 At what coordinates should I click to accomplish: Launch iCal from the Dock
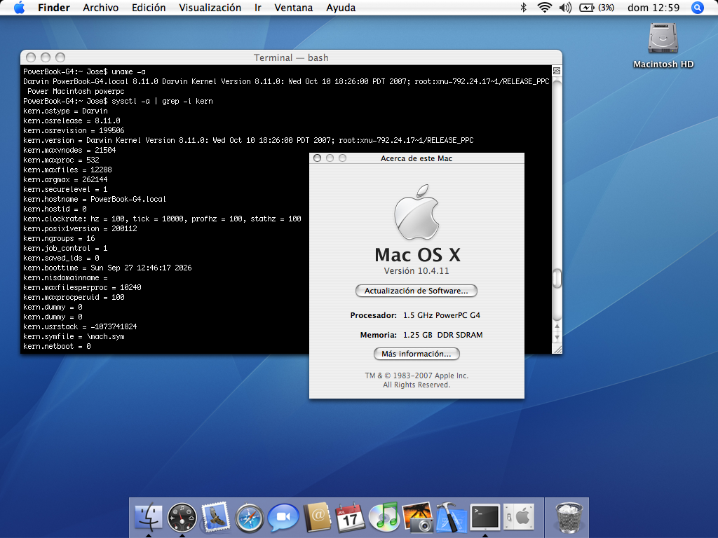pos(351,518)
